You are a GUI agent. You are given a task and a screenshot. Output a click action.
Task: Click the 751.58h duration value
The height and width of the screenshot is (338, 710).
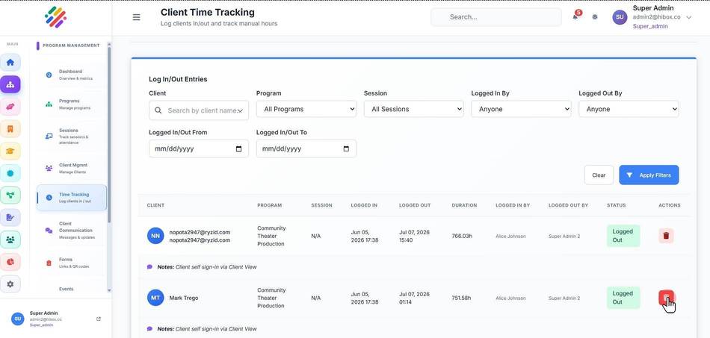pyautogui.click(x=462, y=298)
